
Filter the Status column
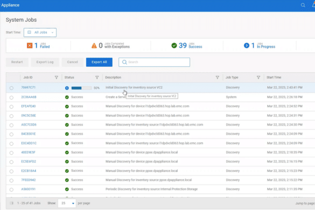(97, 78)
